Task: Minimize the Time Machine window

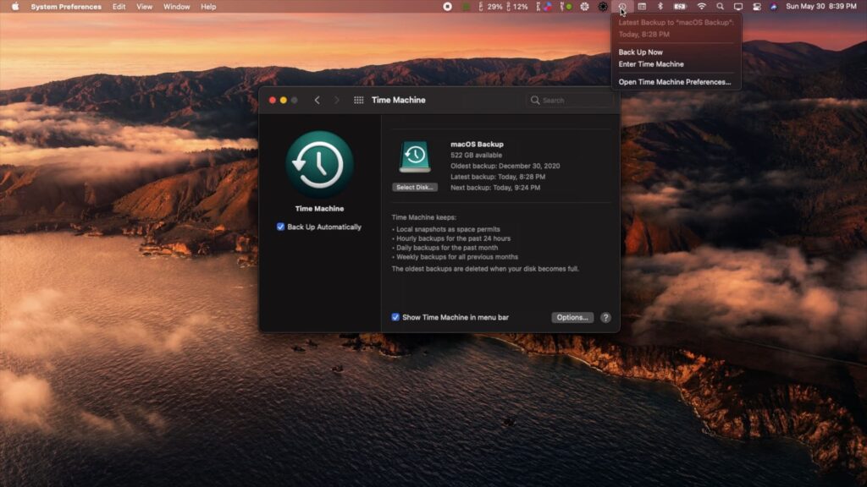Action: coord(283,100)
